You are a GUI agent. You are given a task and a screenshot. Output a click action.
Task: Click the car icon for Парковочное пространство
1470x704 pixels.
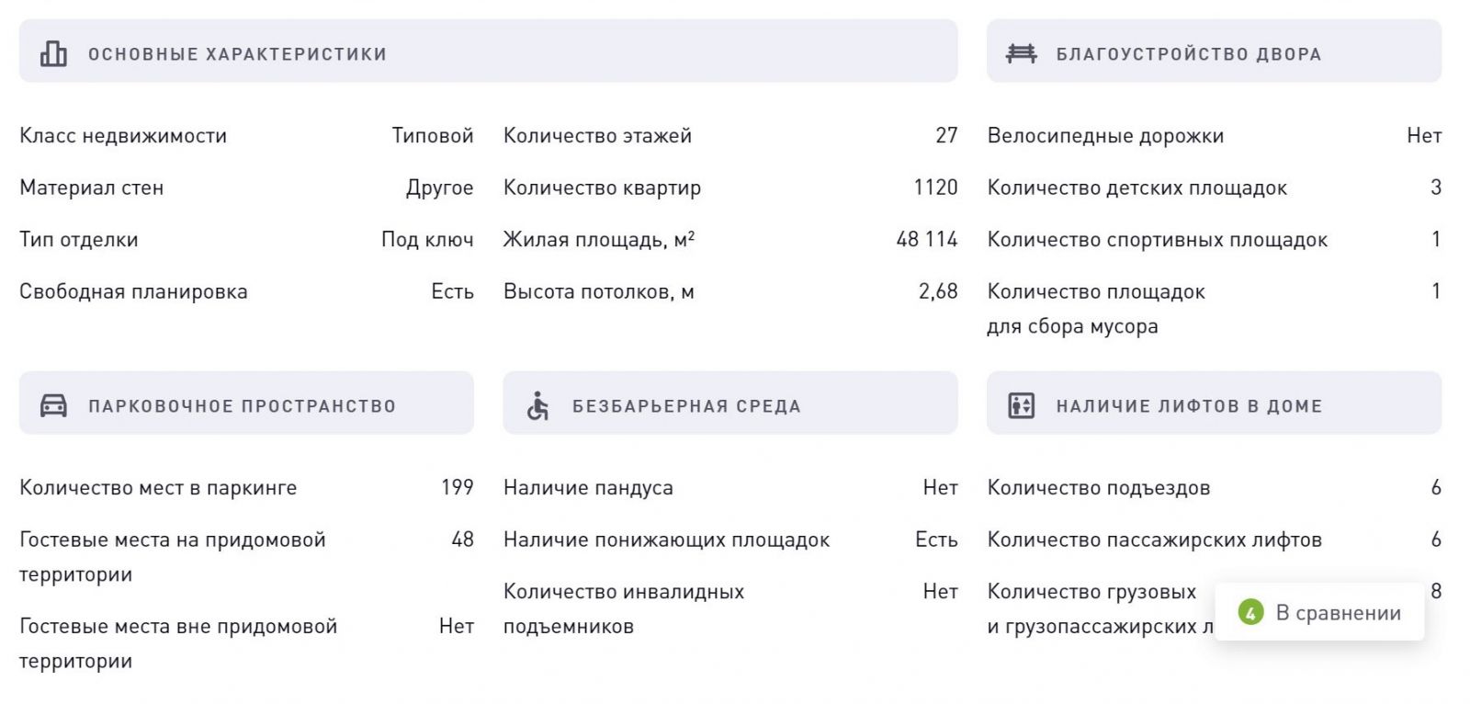(53, 405)
